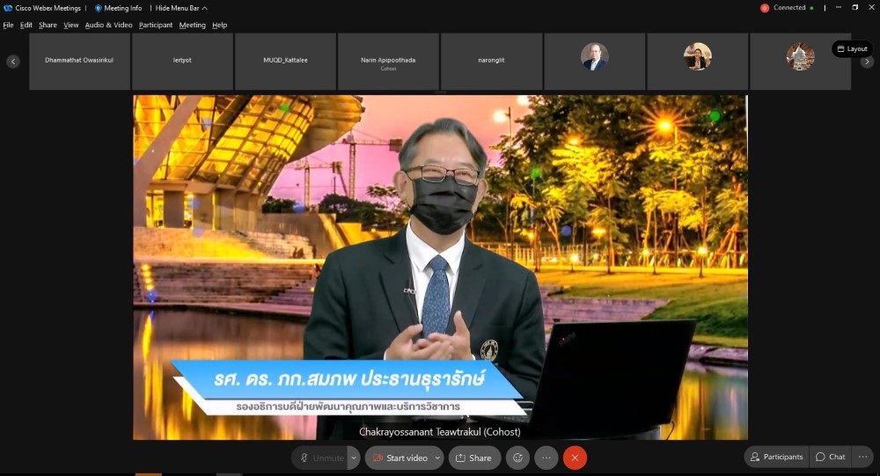Screen dimensions: 880x476
Task: Expand audio options arrow beside Unmute
Action: 354,458
